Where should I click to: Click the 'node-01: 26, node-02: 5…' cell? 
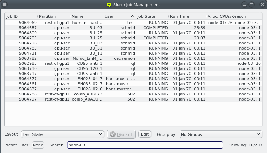coord(235,23)
